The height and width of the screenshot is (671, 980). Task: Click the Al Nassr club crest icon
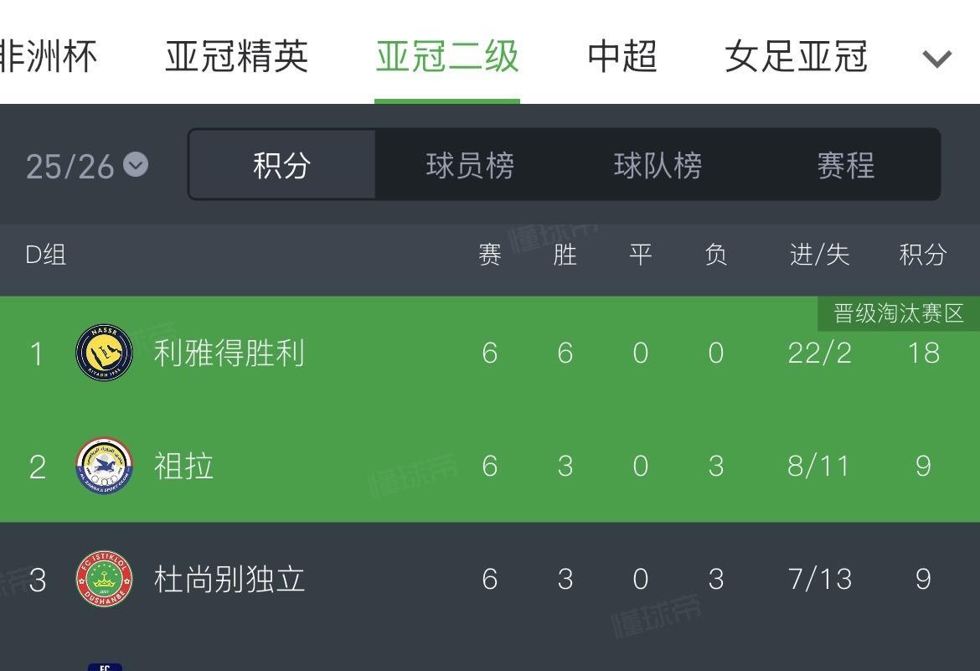point(104,353)
